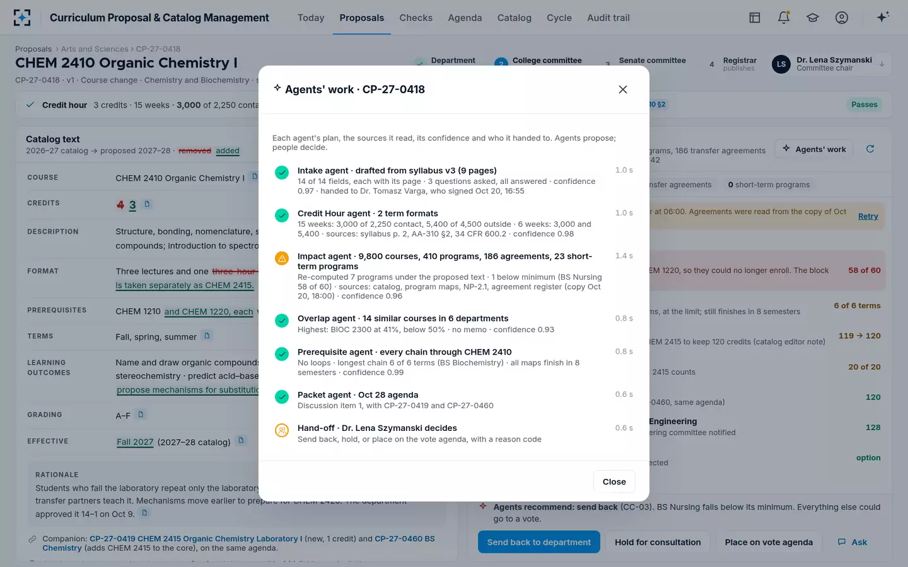Click the Retry link
This screenshot has height=567, width=908.
pyautogui.click(x=868, y=216)
